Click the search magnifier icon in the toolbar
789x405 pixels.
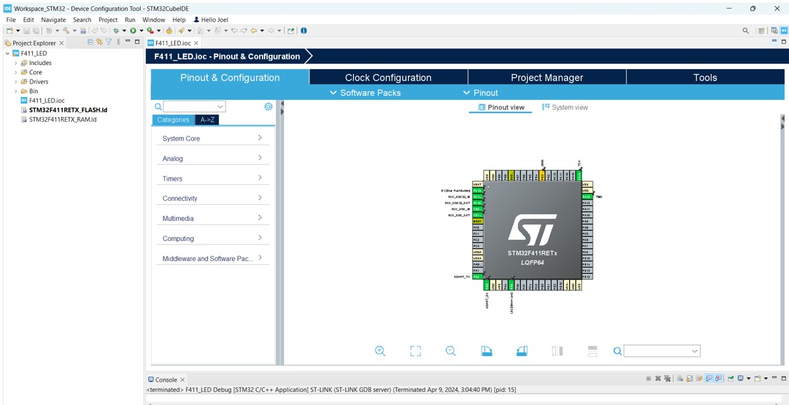[745, 31]
